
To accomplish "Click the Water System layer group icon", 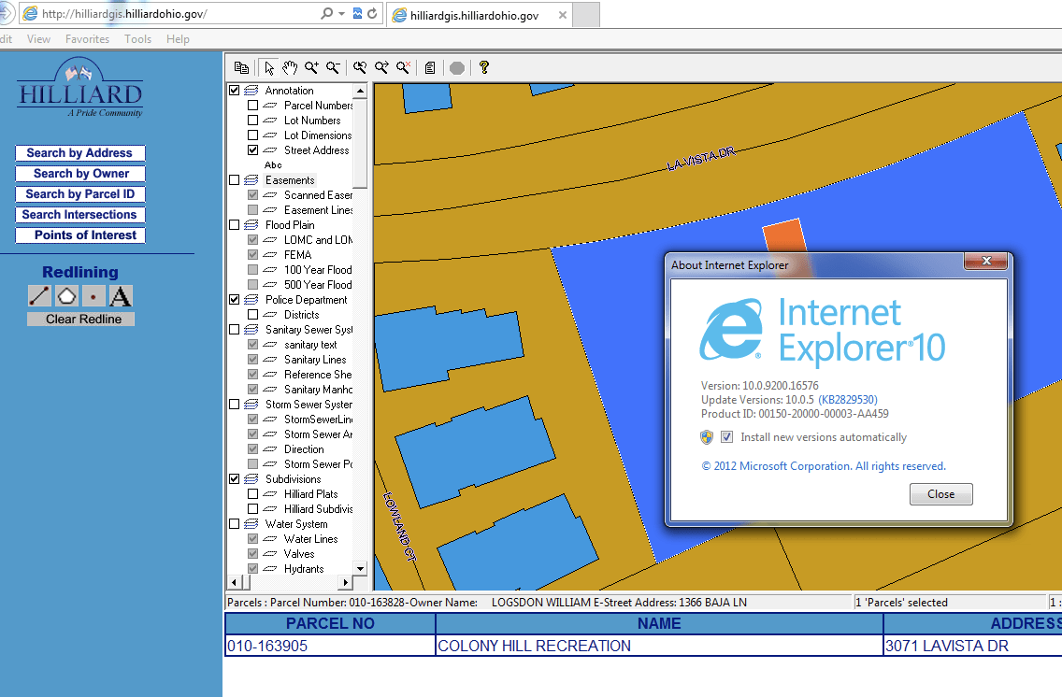I will 251,524.
